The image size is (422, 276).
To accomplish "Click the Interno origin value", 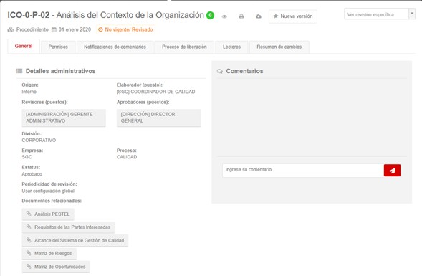I will pyautogui.click(x=29, y=92).
